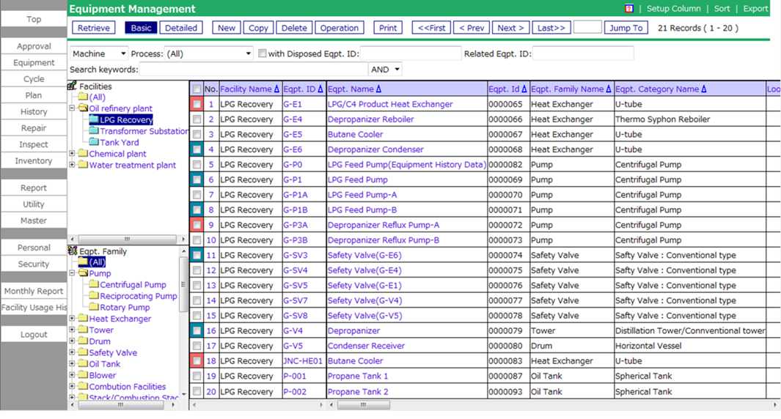Click the Tank Yard folder icon
This screenshot has height=419, width=781.
click(x=94, y=142)
